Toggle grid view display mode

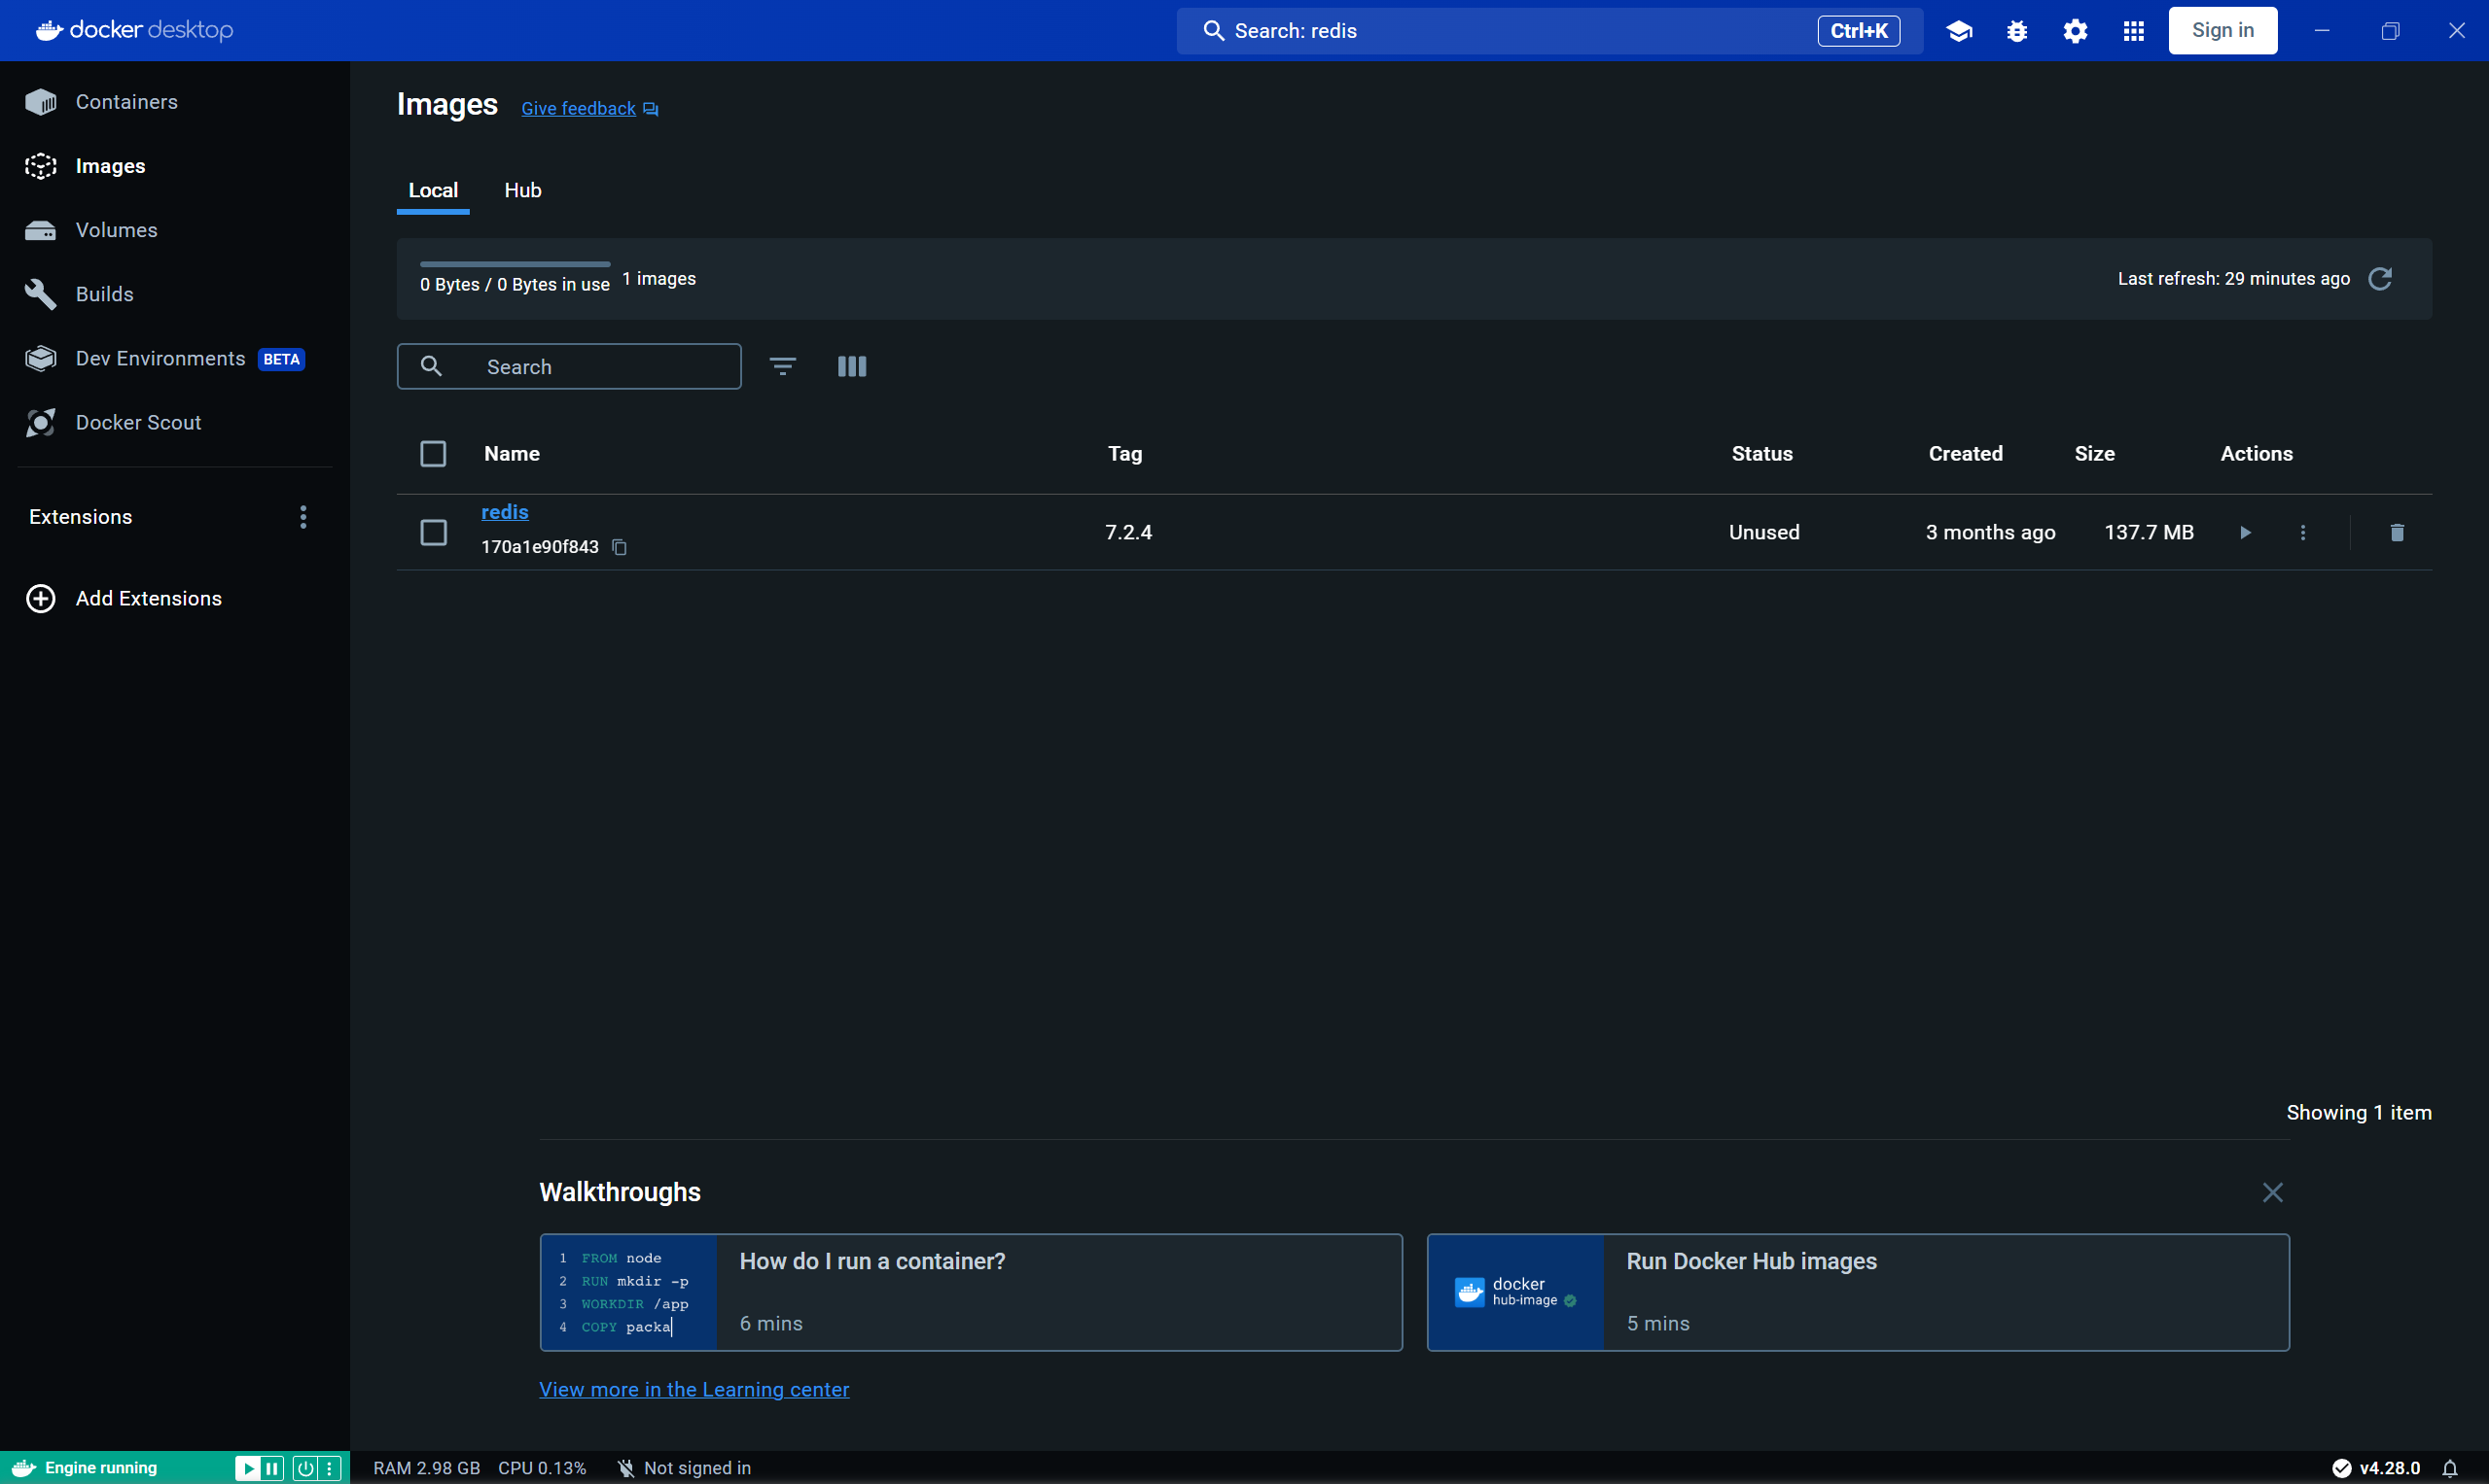852,365
